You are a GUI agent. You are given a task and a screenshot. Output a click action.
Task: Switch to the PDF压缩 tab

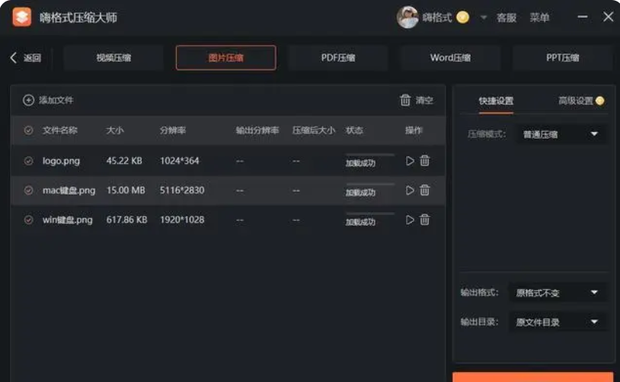point(338,58)
